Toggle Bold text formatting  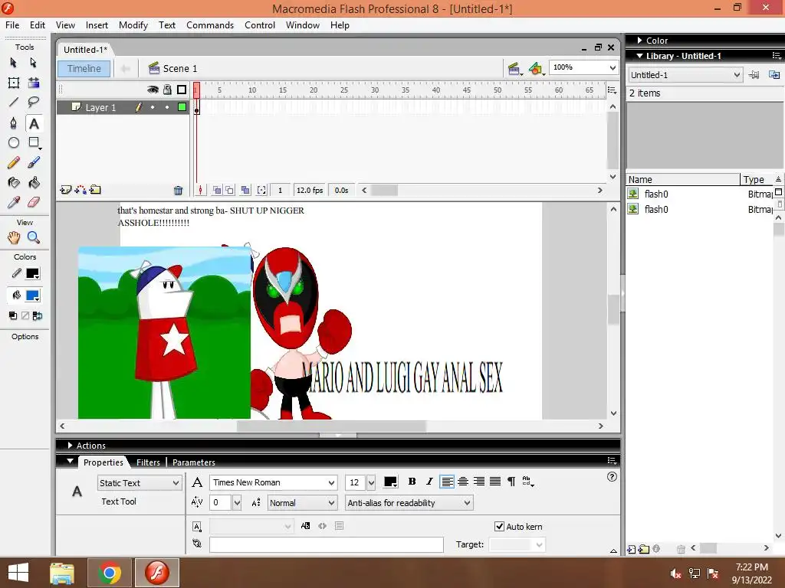click(x=412, y=482)
